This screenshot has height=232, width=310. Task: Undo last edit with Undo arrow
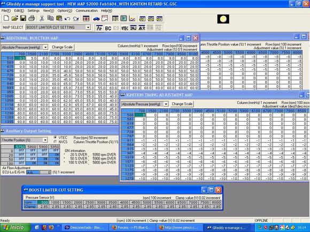point(67,19)
